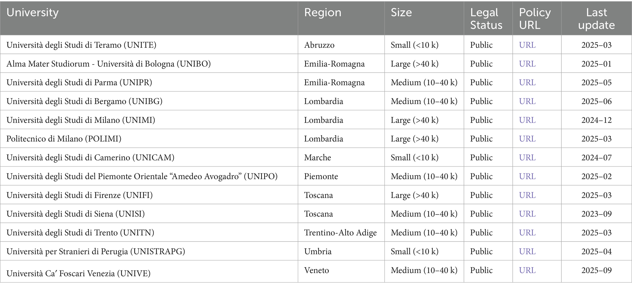Select the Politecnico di Milano (POLIMI) cell
632x288 pixels.
coord(64,138)
